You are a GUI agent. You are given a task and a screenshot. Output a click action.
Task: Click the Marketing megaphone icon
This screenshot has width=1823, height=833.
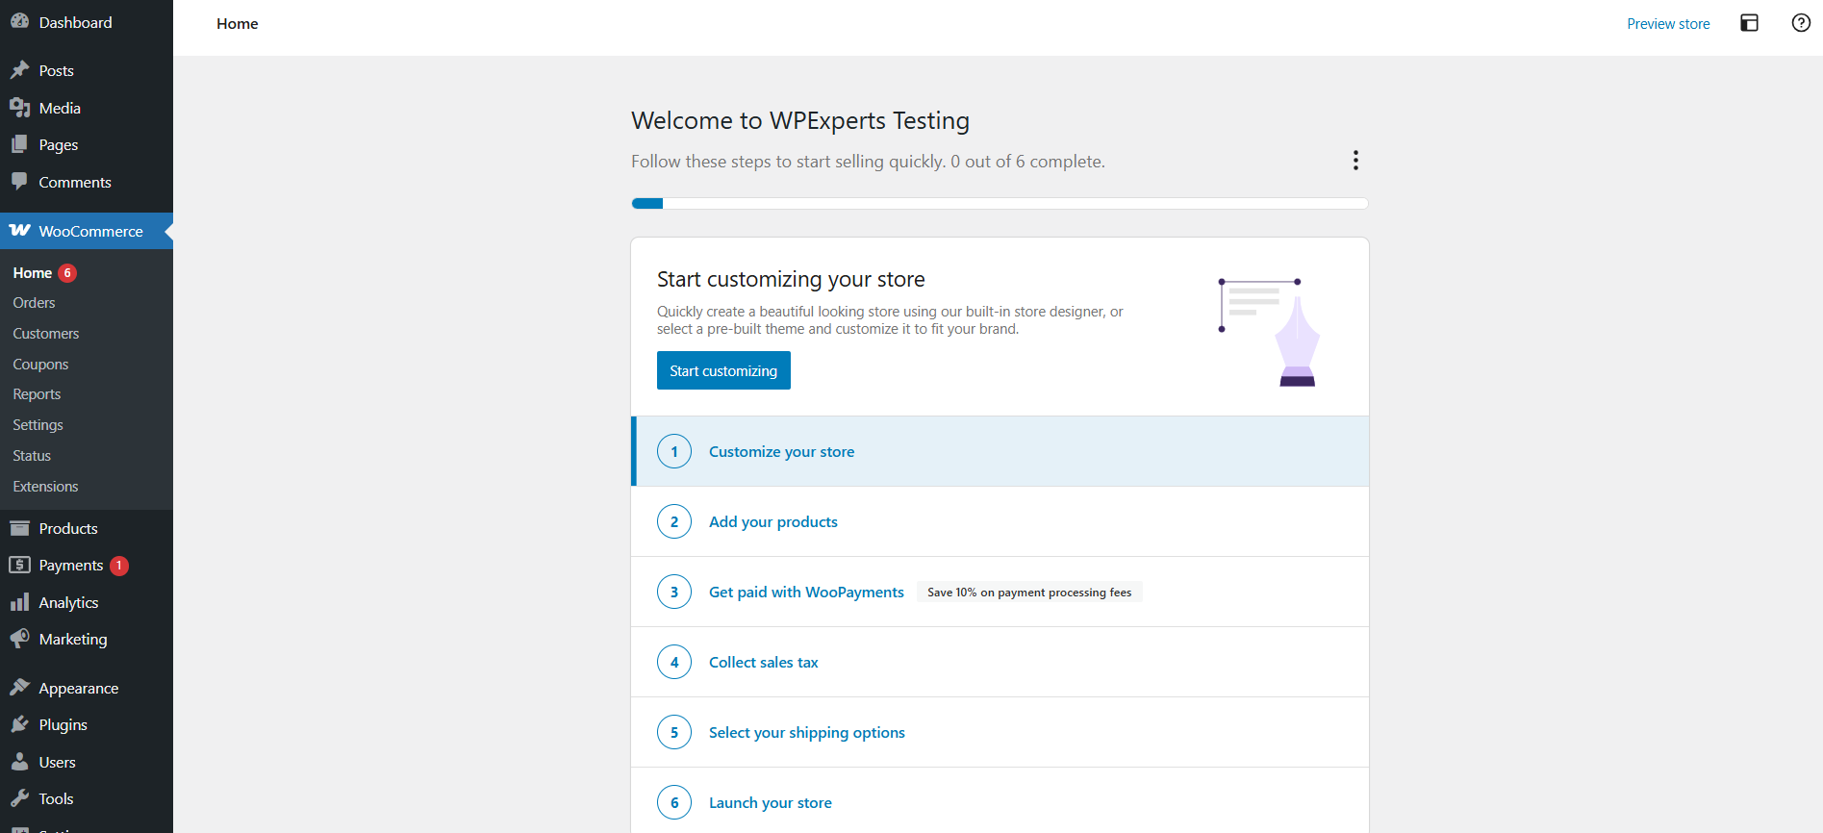[19, 639]
